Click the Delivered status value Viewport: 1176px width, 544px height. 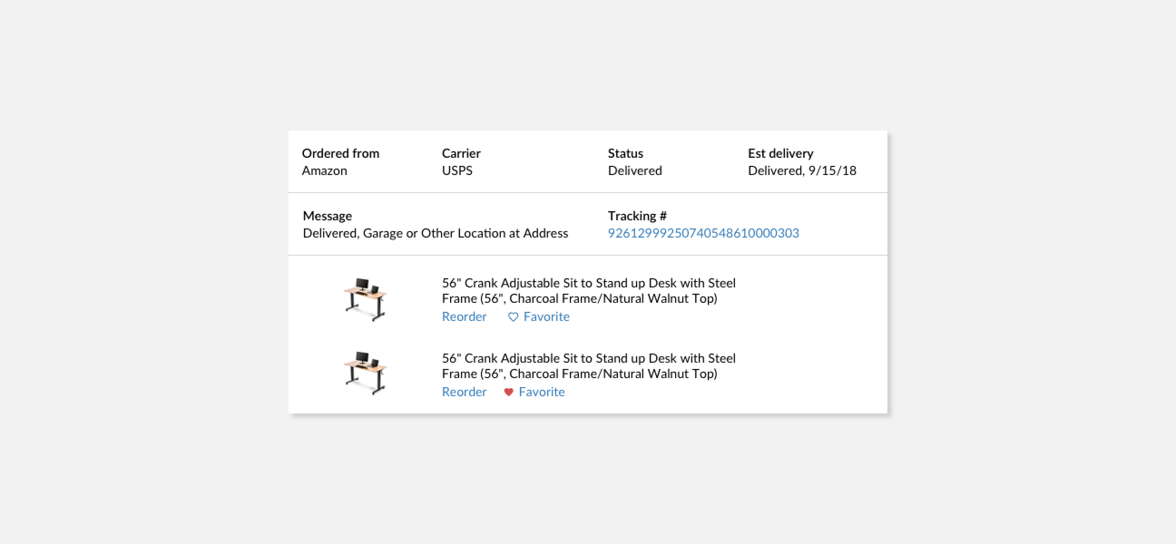click(635, 170)
